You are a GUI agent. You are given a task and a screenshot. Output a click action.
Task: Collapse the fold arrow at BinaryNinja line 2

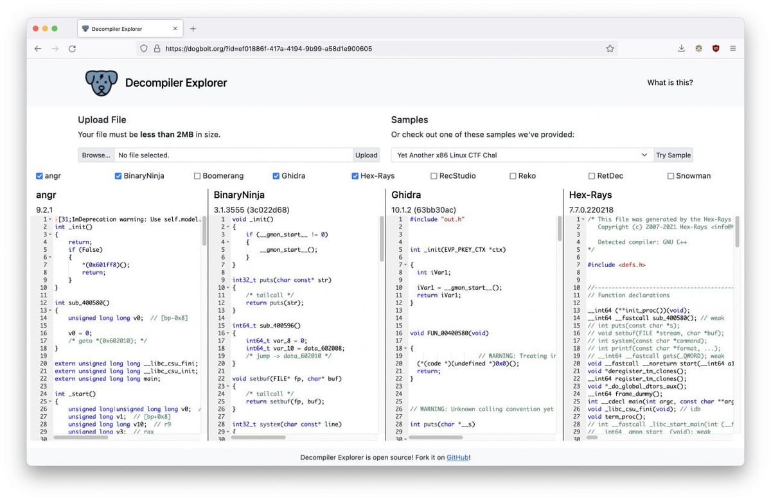pyautogui.click(x=227, y=227)
